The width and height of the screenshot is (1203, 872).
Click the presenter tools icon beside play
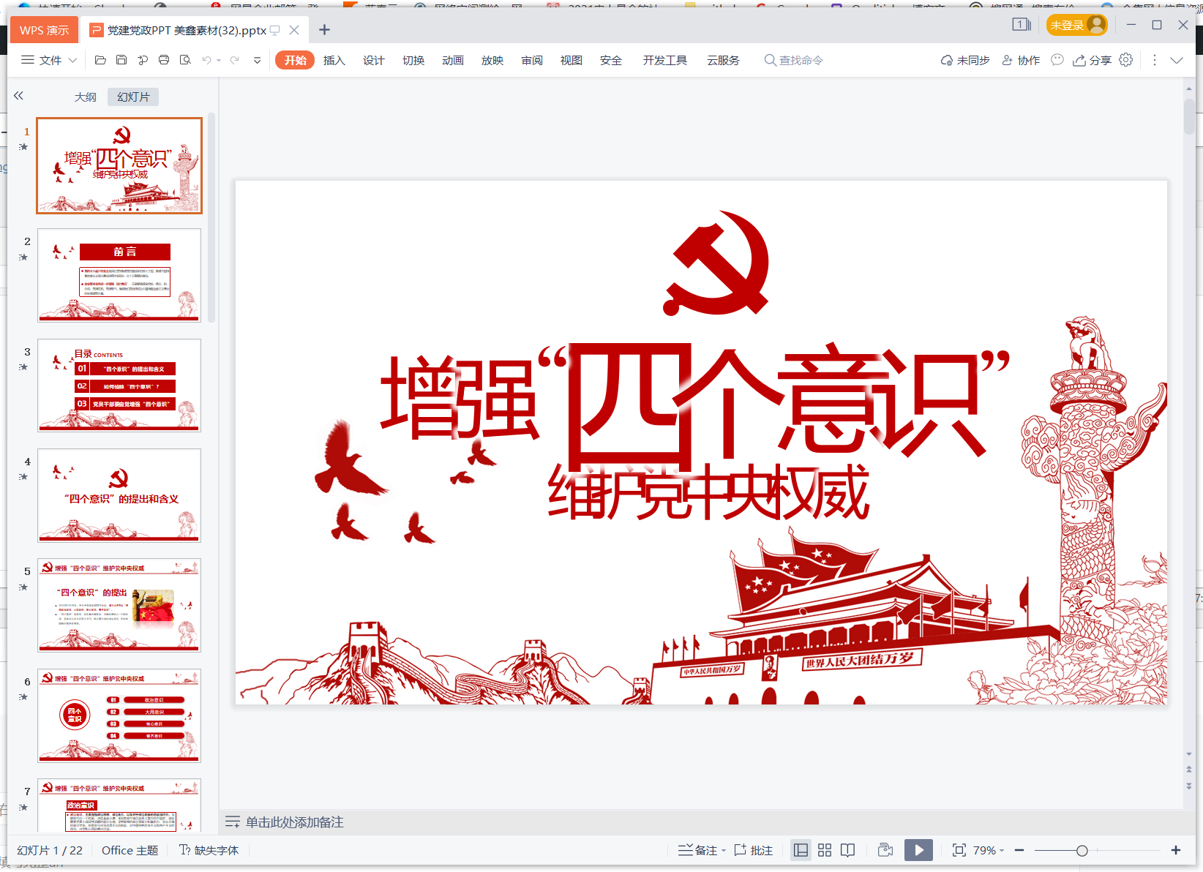click(885, 850)
